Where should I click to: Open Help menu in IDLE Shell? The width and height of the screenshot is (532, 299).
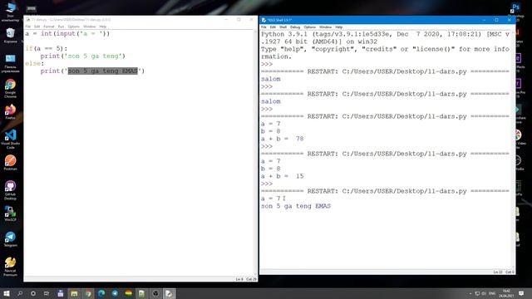tap(338, 27)
